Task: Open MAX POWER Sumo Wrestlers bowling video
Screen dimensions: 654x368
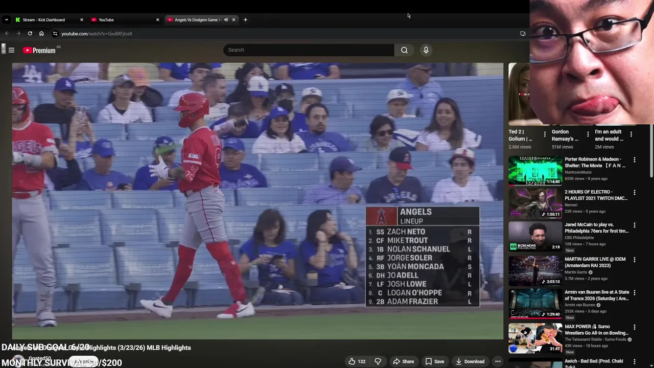Action: 596,330
